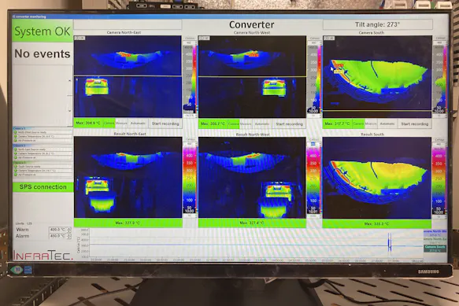
Task: Click the upper scale limit field of Camera South
Action: (x=439, y=42)
